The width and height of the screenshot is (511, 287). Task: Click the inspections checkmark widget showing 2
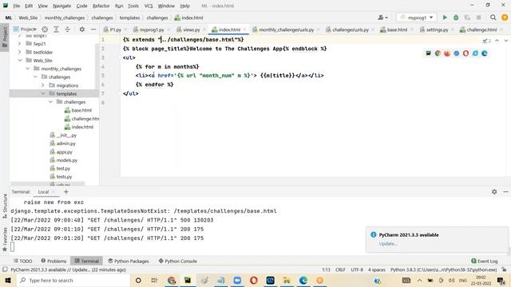click(x=487, y=41)
